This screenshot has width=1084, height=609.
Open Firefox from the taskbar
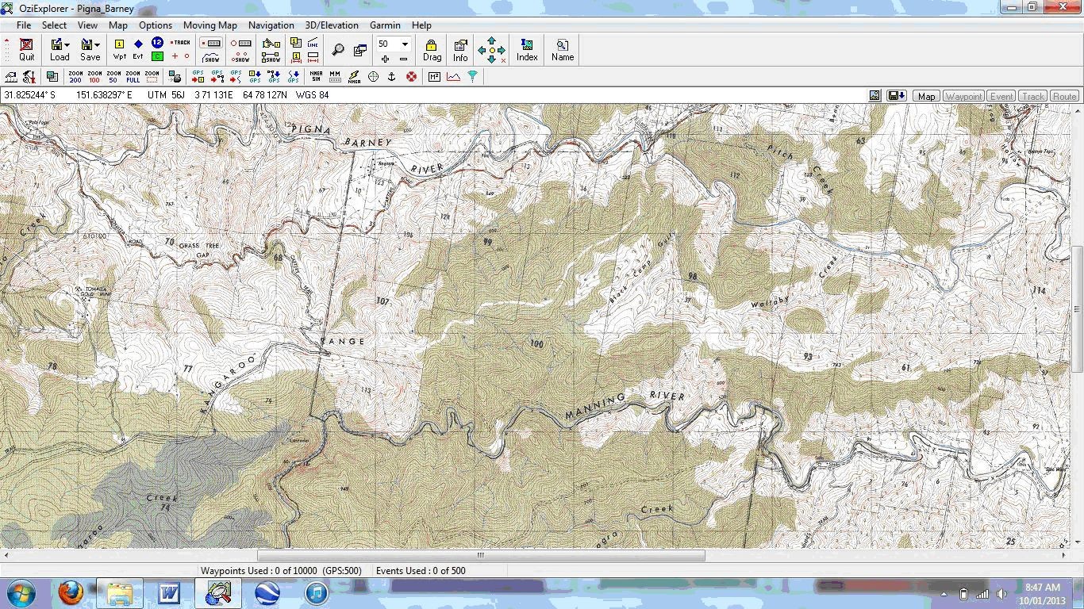click(x=71, y=593)
